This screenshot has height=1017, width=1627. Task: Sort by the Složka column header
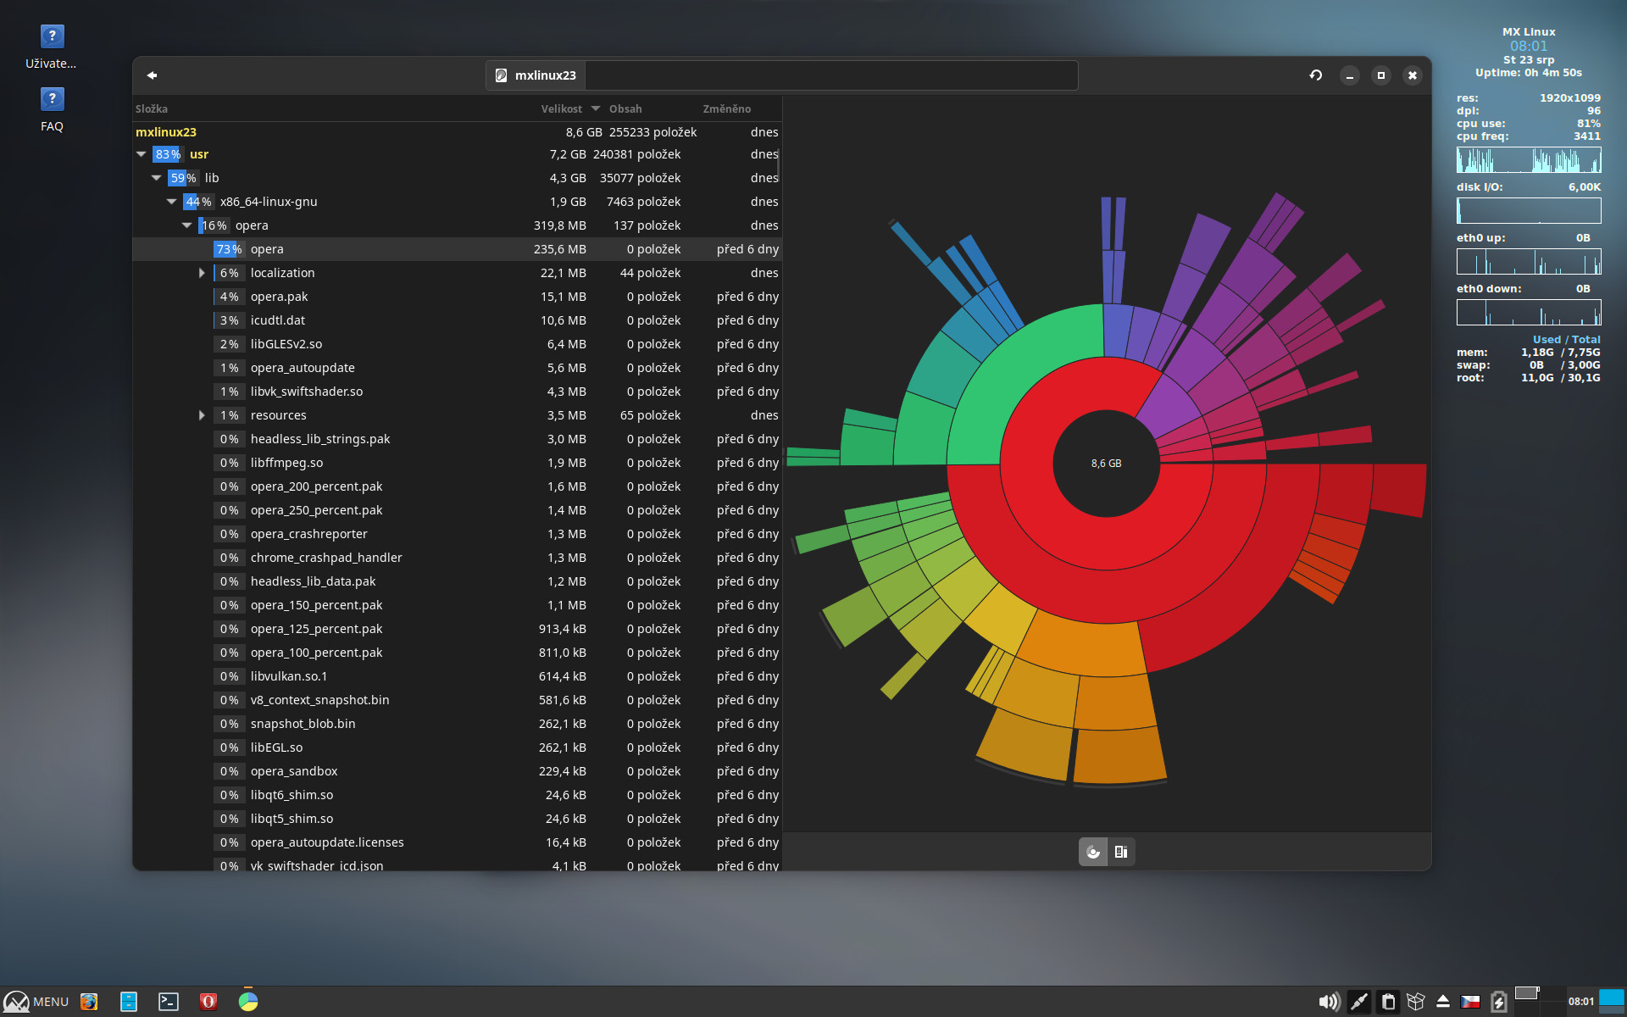[152, 108]
